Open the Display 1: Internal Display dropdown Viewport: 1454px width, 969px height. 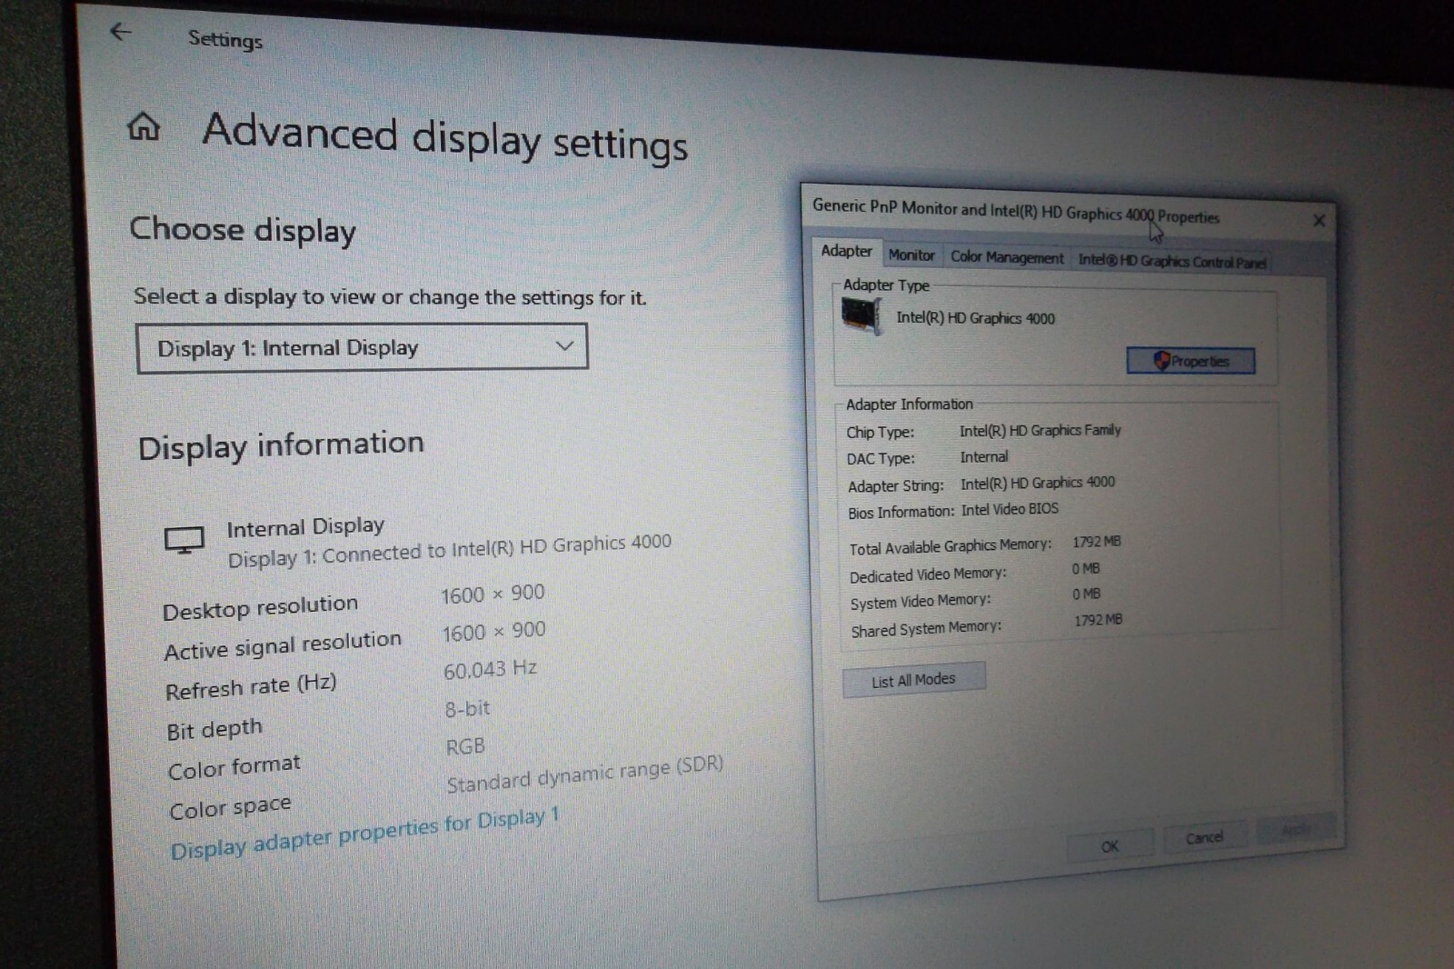pyautogui.click(x=362, y=347)
